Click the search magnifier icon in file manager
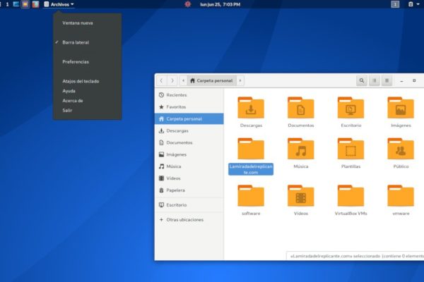Viewport: 424px width, 282px height. (x=362, y=80)
